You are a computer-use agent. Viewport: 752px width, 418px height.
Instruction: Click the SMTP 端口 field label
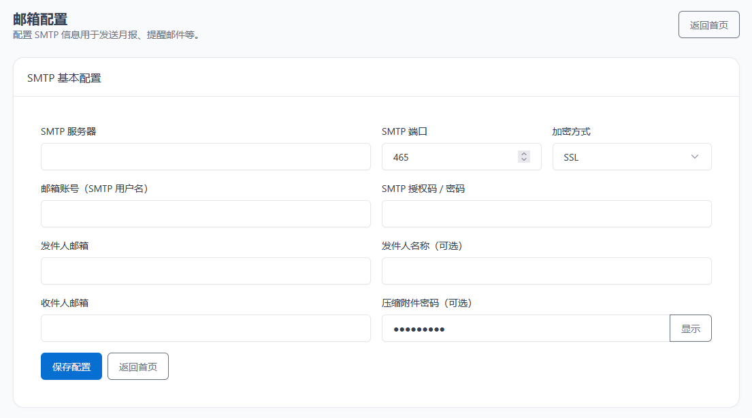[404, 131]
